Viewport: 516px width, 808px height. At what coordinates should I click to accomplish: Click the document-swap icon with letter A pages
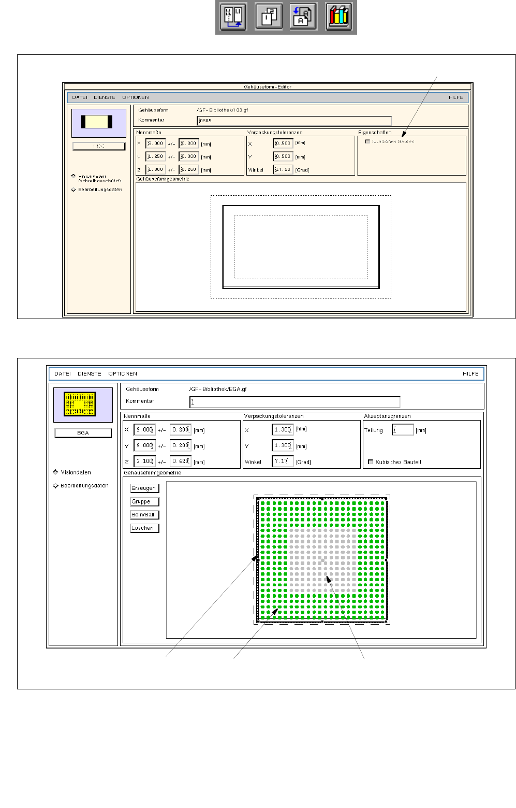pyautogui.click(x=303, y=17)
